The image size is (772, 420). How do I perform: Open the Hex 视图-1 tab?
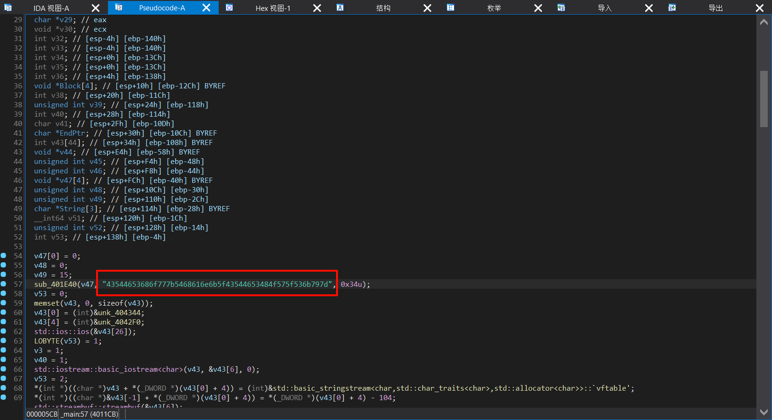click(273, 8)
